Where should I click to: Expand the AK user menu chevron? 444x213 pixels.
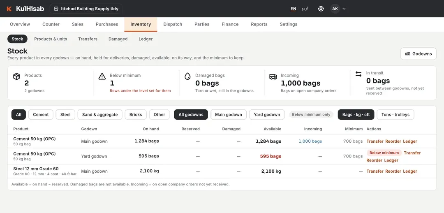click(344, 9)
